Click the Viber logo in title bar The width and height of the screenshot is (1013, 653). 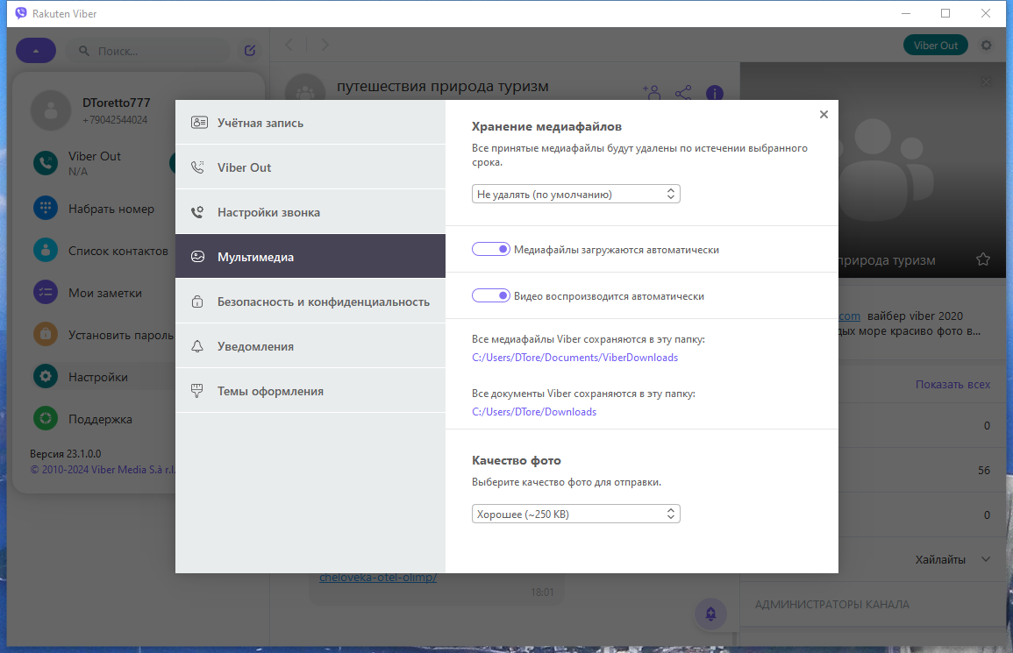click(21, 13)
